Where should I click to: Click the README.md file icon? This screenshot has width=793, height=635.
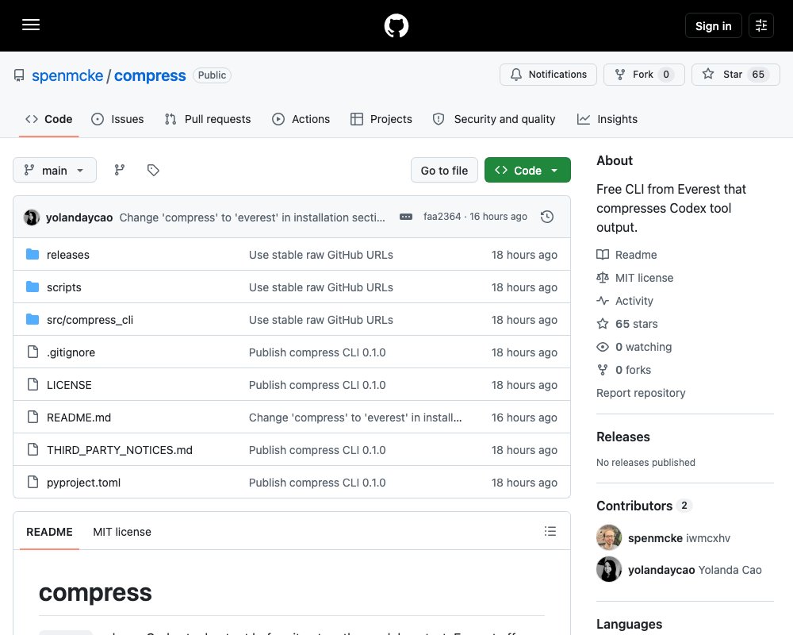click(x=33, y=417)
